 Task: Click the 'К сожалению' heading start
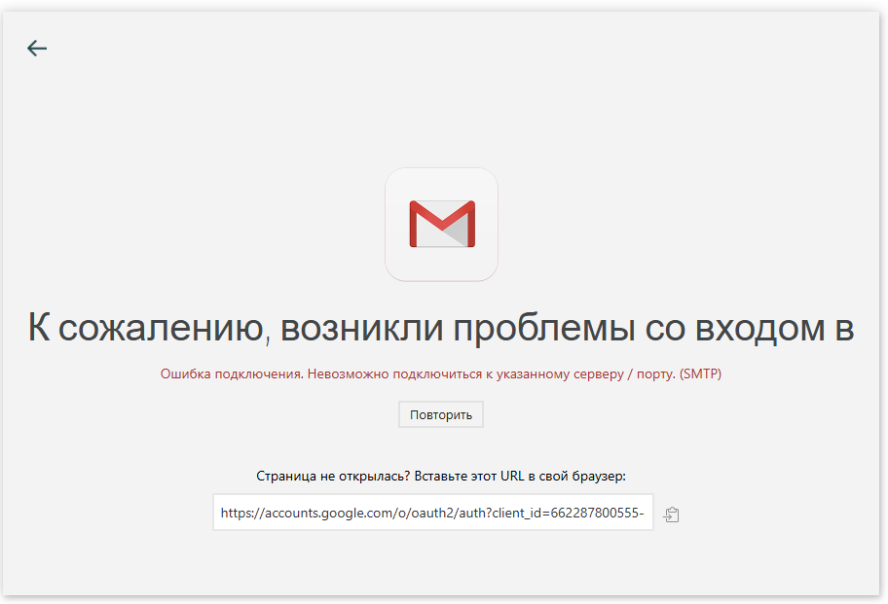point(146,328)
